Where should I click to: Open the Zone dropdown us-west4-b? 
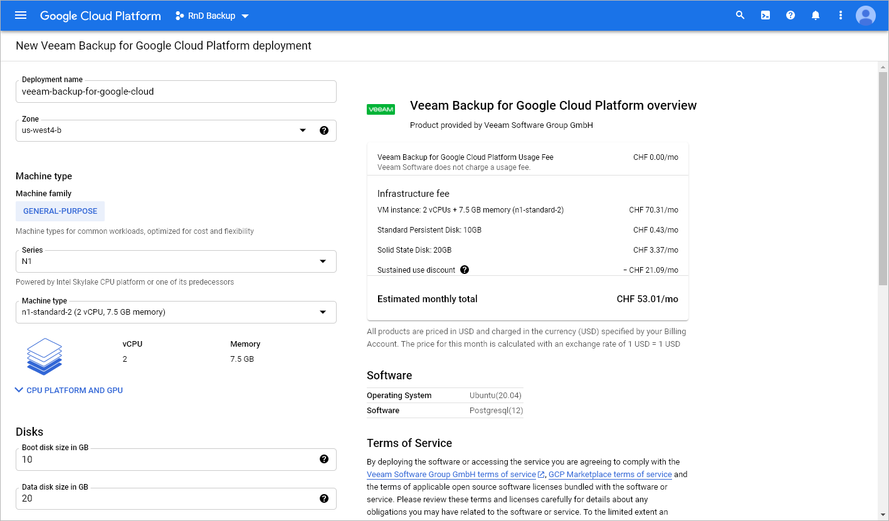tap(176, 130)
